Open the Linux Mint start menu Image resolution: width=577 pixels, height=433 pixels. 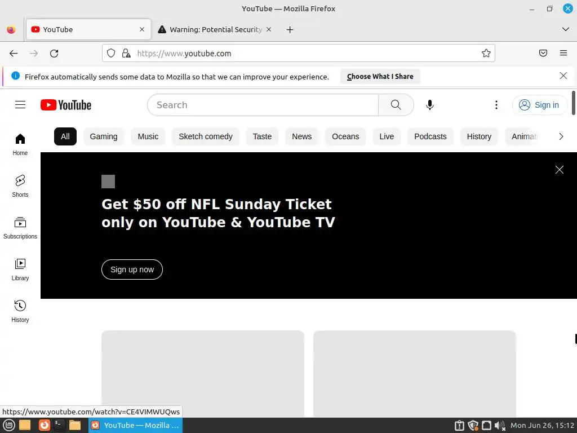[x=9, y=425]
